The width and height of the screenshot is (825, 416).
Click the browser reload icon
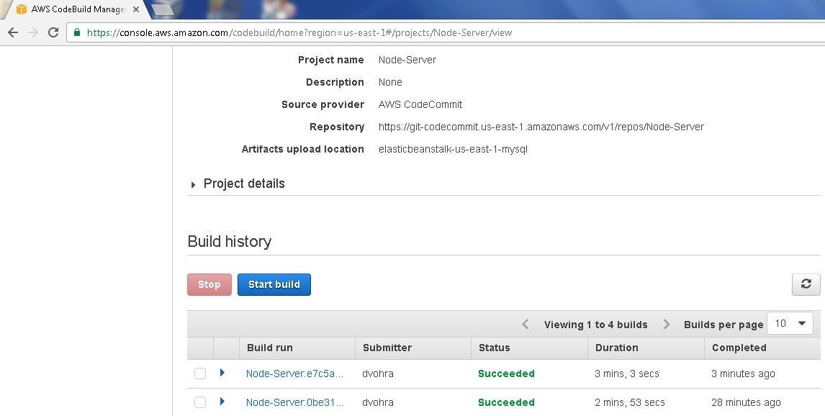(51, 32)
